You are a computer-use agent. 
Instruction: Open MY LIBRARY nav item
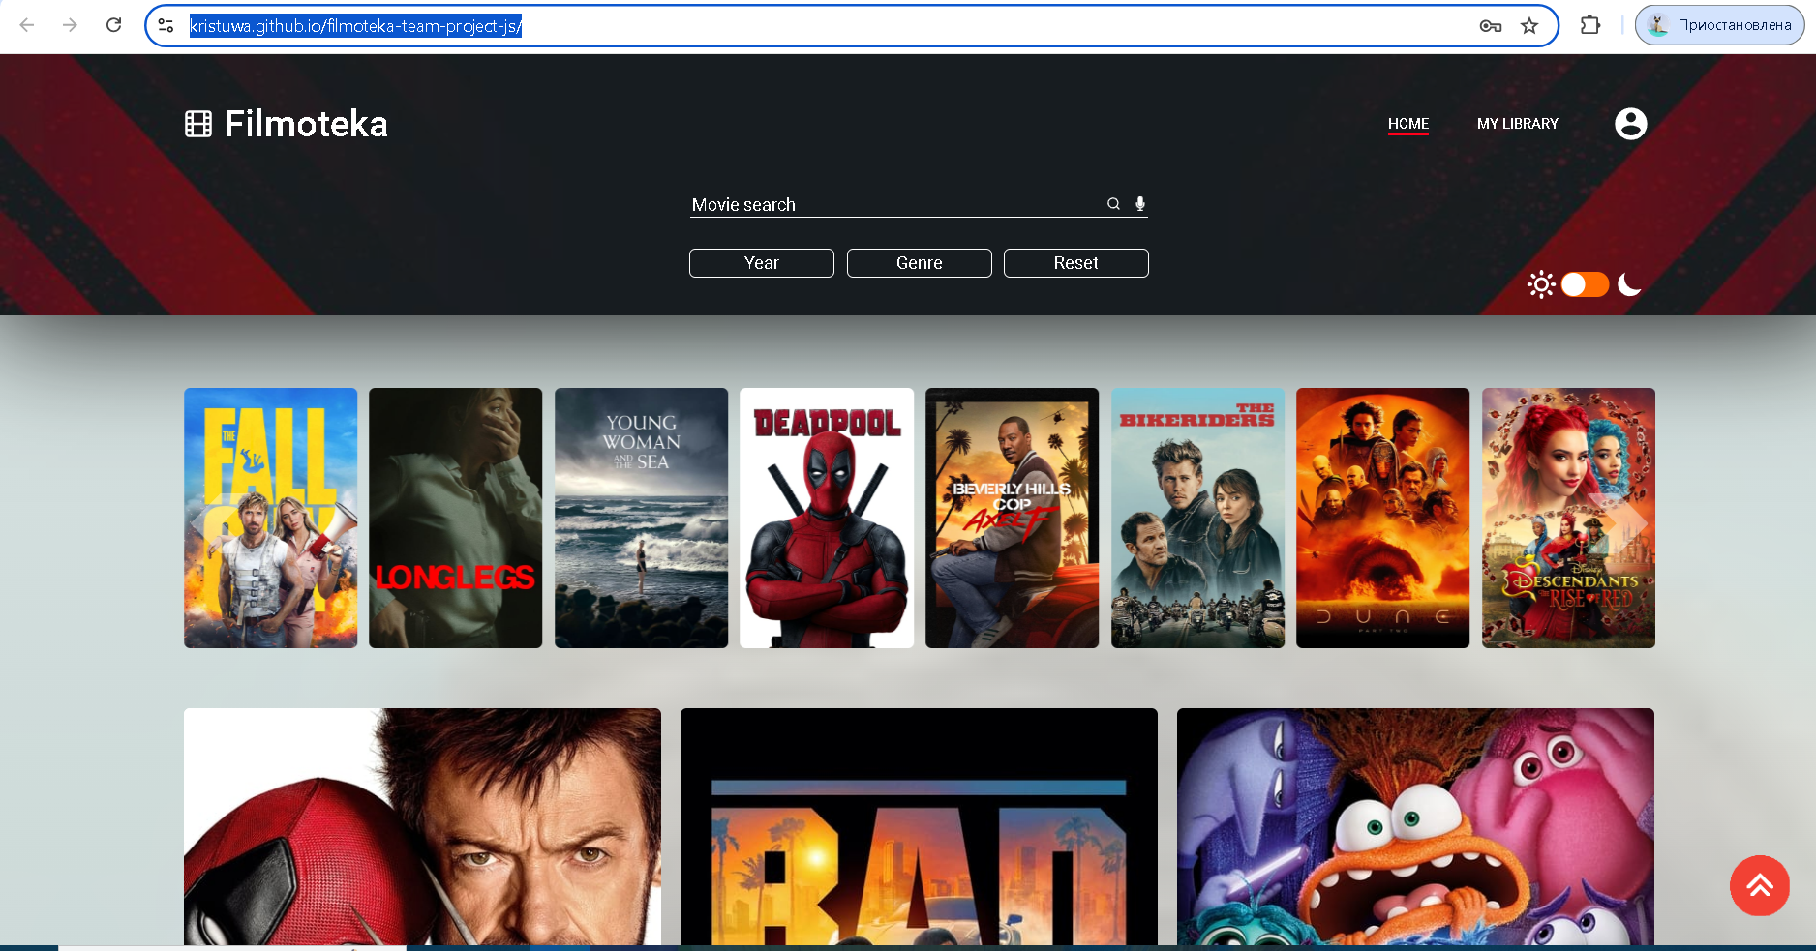coord(1518,124)
